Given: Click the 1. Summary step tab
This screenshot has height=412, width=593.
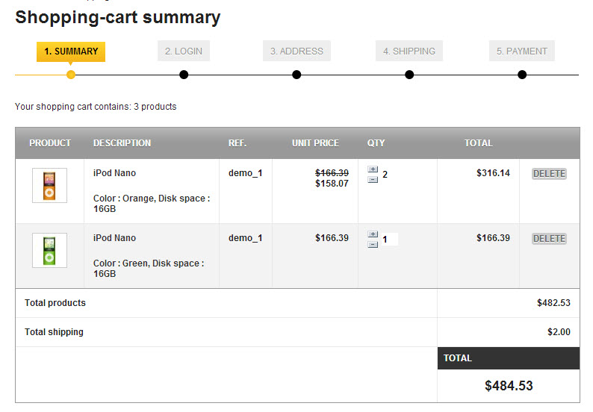Looking at the screenshot, I should pyautogui.click(x=71, y=51).
